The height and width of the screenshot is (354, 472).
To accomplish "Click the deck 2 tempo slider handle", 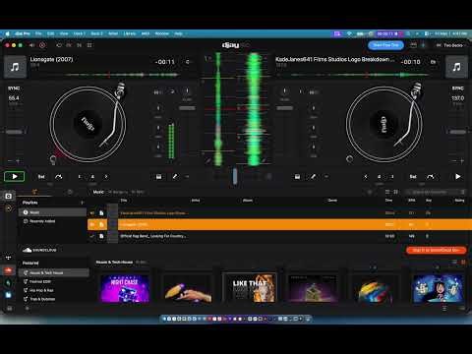I will click(x=458, y=132).
